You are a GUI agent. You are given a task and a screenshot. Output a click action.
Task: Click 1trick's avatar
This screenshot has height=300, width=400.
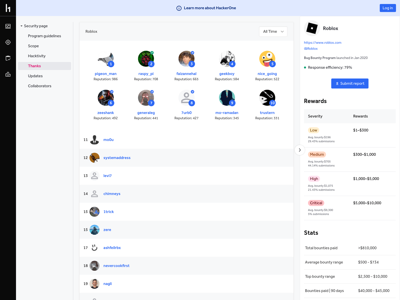coord(94,212)
